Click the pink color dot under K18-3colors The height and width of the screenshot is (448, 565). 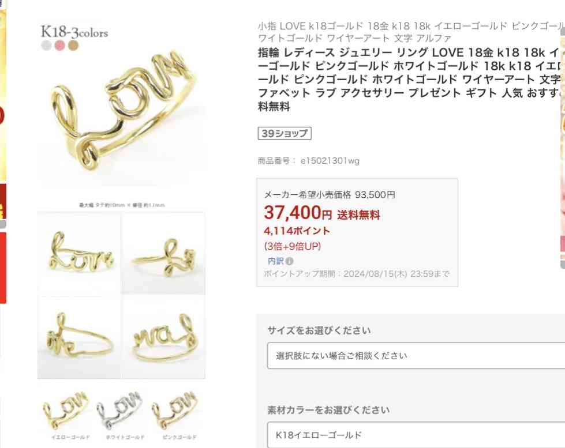point(60,46)
